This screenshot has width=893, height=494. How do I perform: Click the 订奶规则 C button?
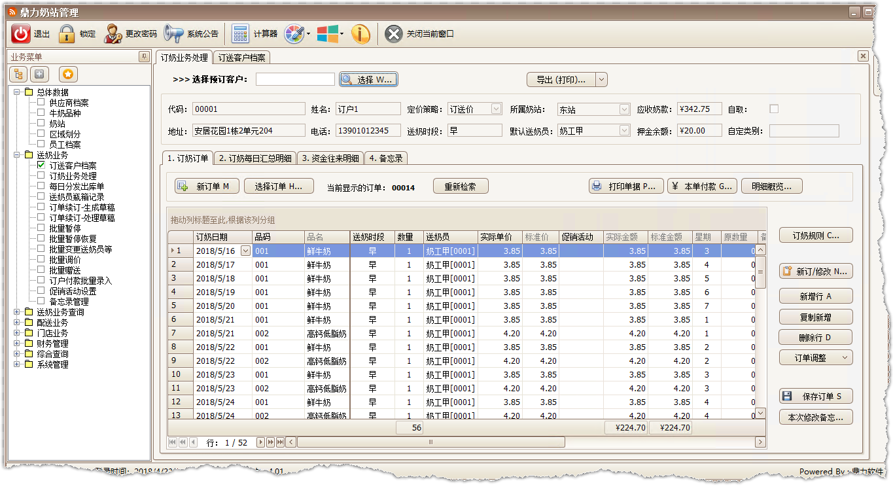click(816, 236)
